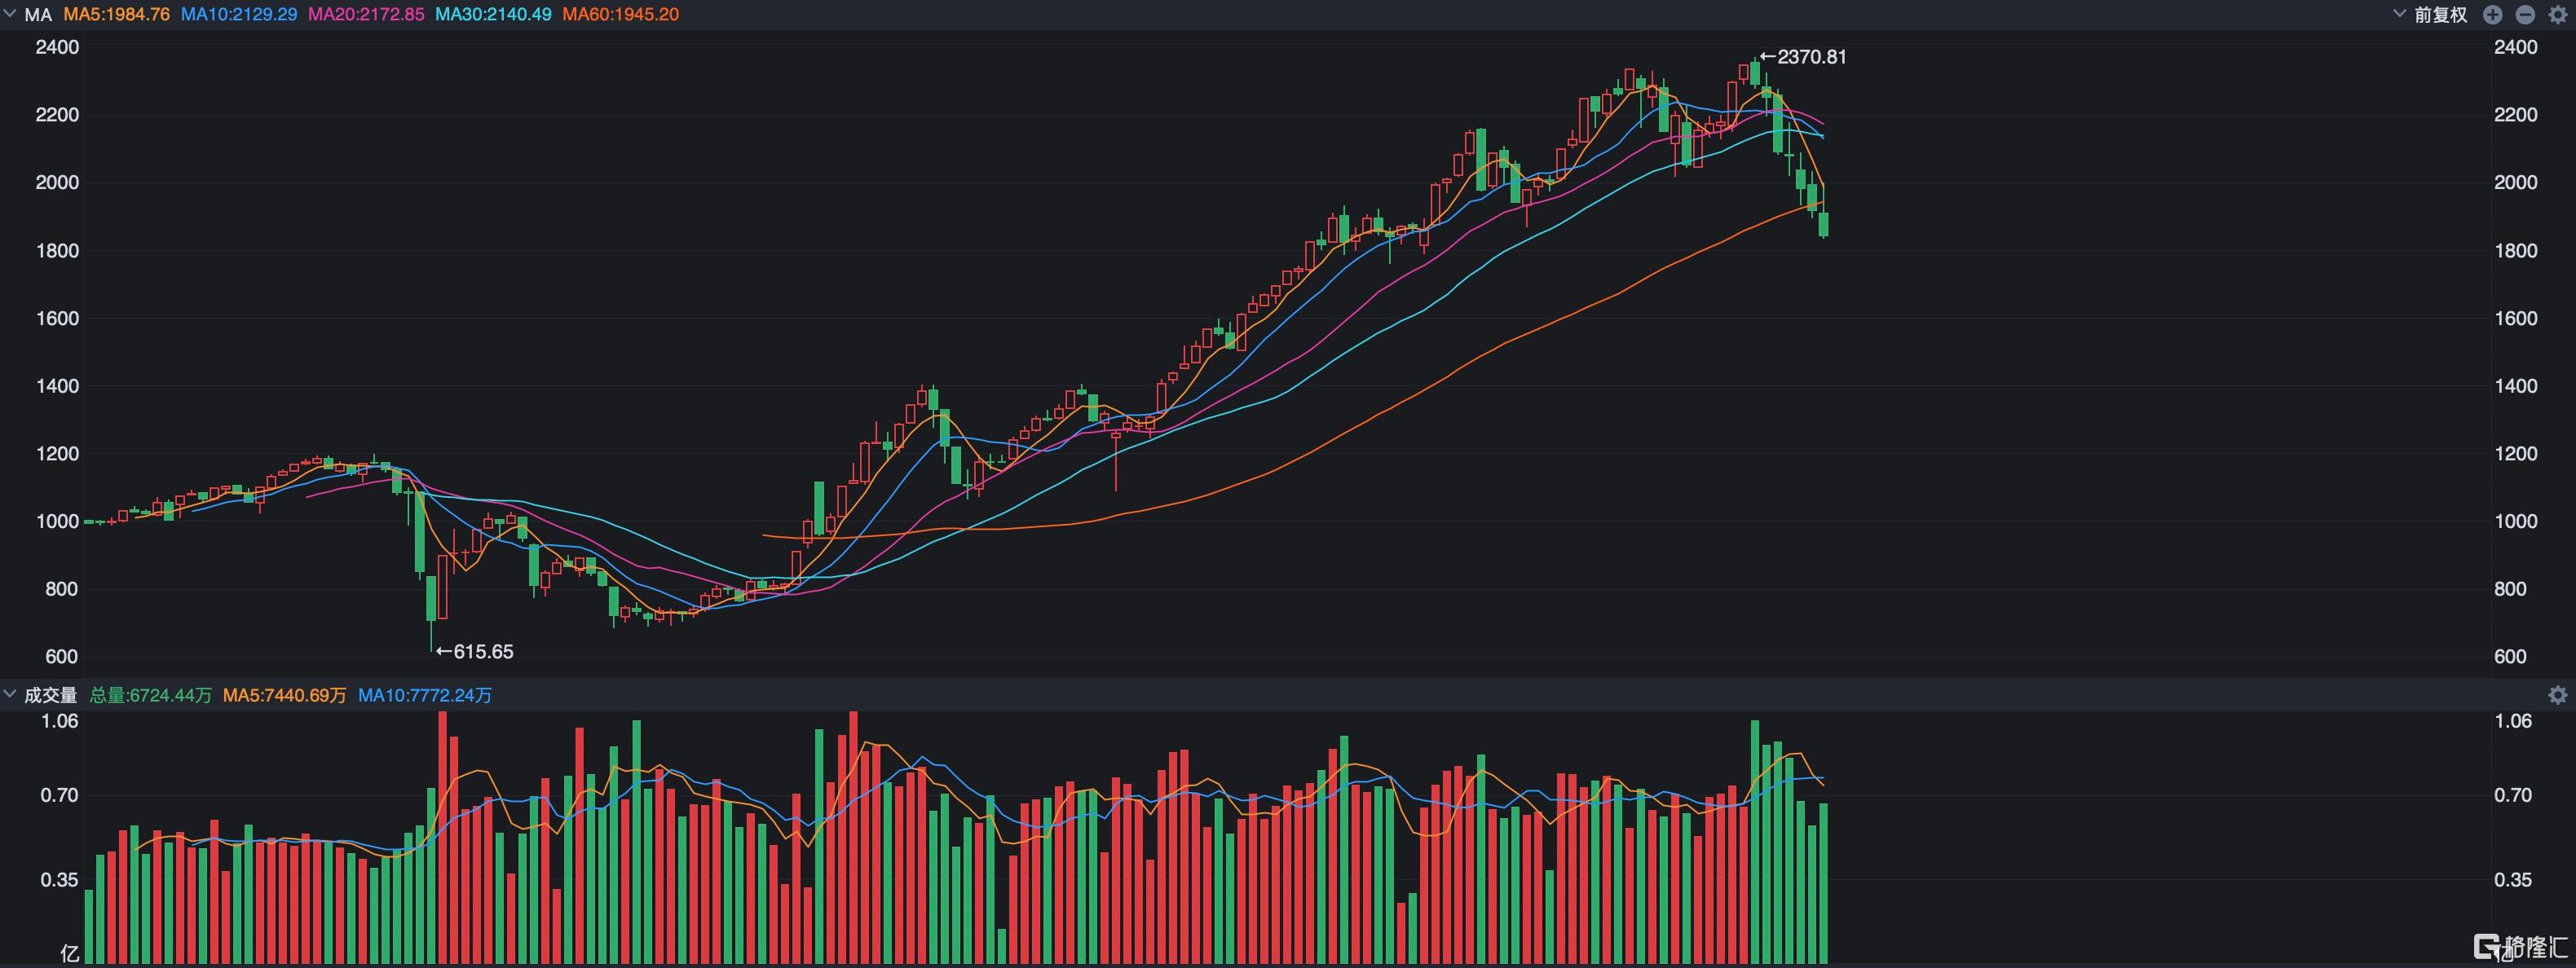Click the last green candlestick near 1850
The height and width of the screenshot is (968, 2576).
[1824, 225]
